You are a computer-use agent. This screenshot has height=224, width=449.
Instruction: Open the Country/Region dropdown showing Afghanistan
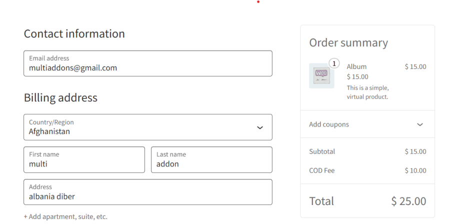[x=147, y=127]
